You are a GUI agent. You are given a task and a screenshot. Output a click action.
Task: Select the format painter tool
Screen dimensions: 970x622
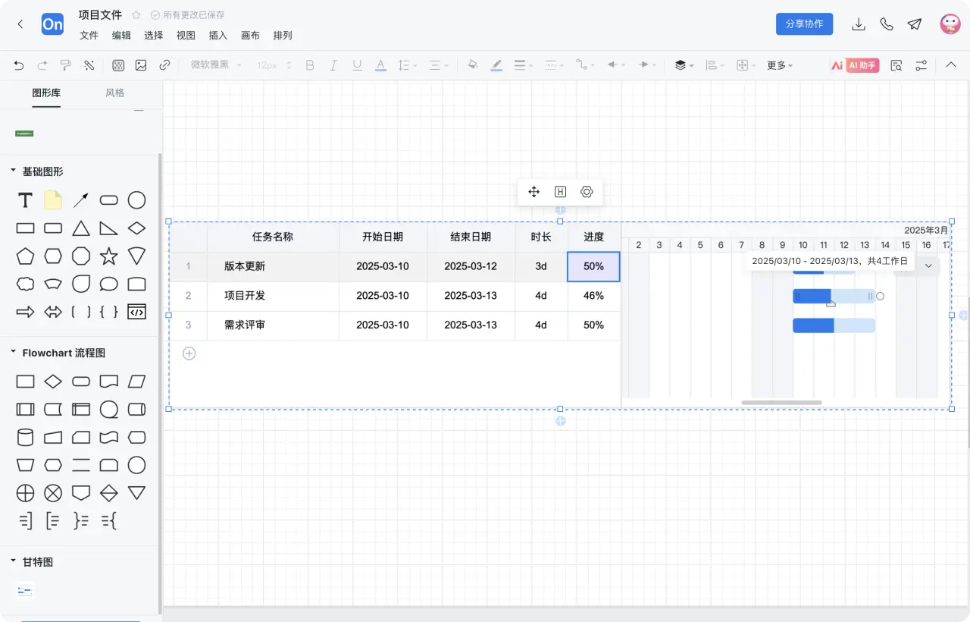[x=66, y=65]
